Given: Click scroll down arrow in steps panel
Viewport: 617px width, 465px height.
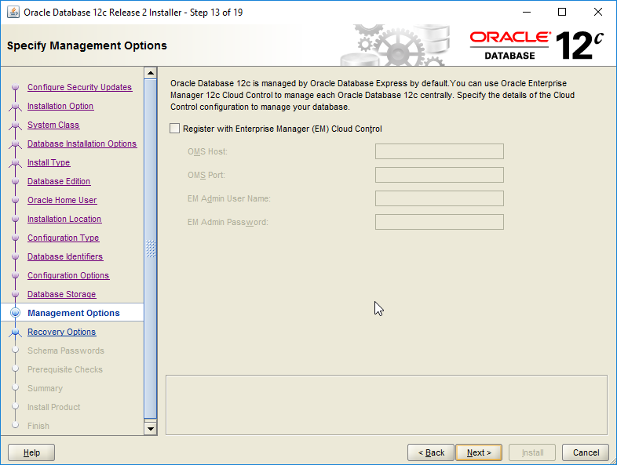Looking at the screenshot, I should 150,428.
